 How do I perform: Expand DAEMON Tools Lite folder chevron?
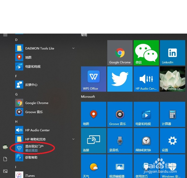tap(73, 48)
